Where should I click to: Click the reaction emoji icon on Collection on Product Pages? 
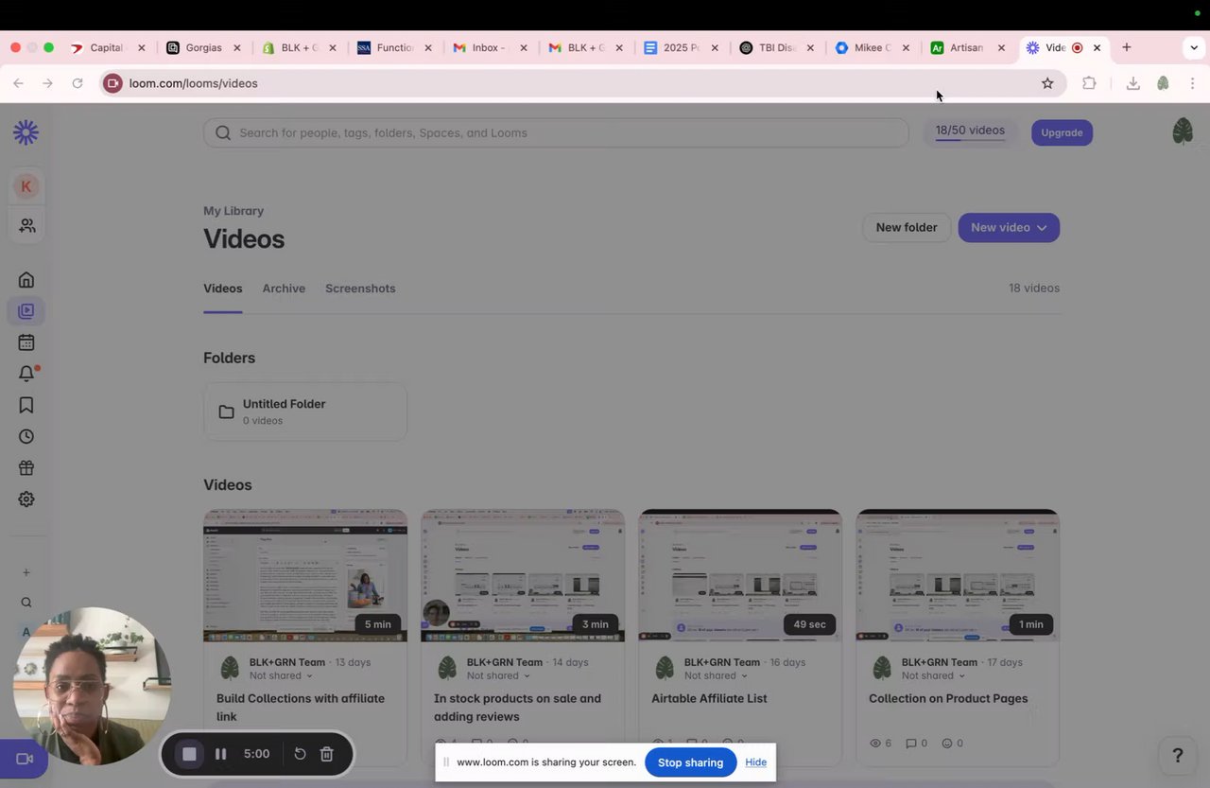point(946,744)
